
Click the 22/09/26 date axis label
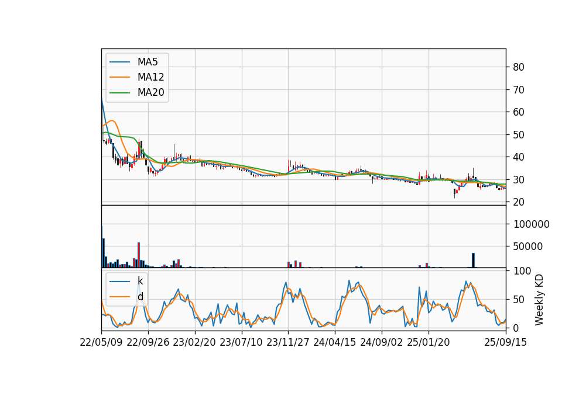tap(148, 342)
